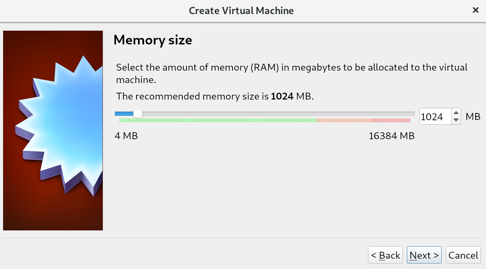The width and height of the screenshot is (486, 269).
Task: Click the orange zone of the memory scale
Action: click(344, 121)
